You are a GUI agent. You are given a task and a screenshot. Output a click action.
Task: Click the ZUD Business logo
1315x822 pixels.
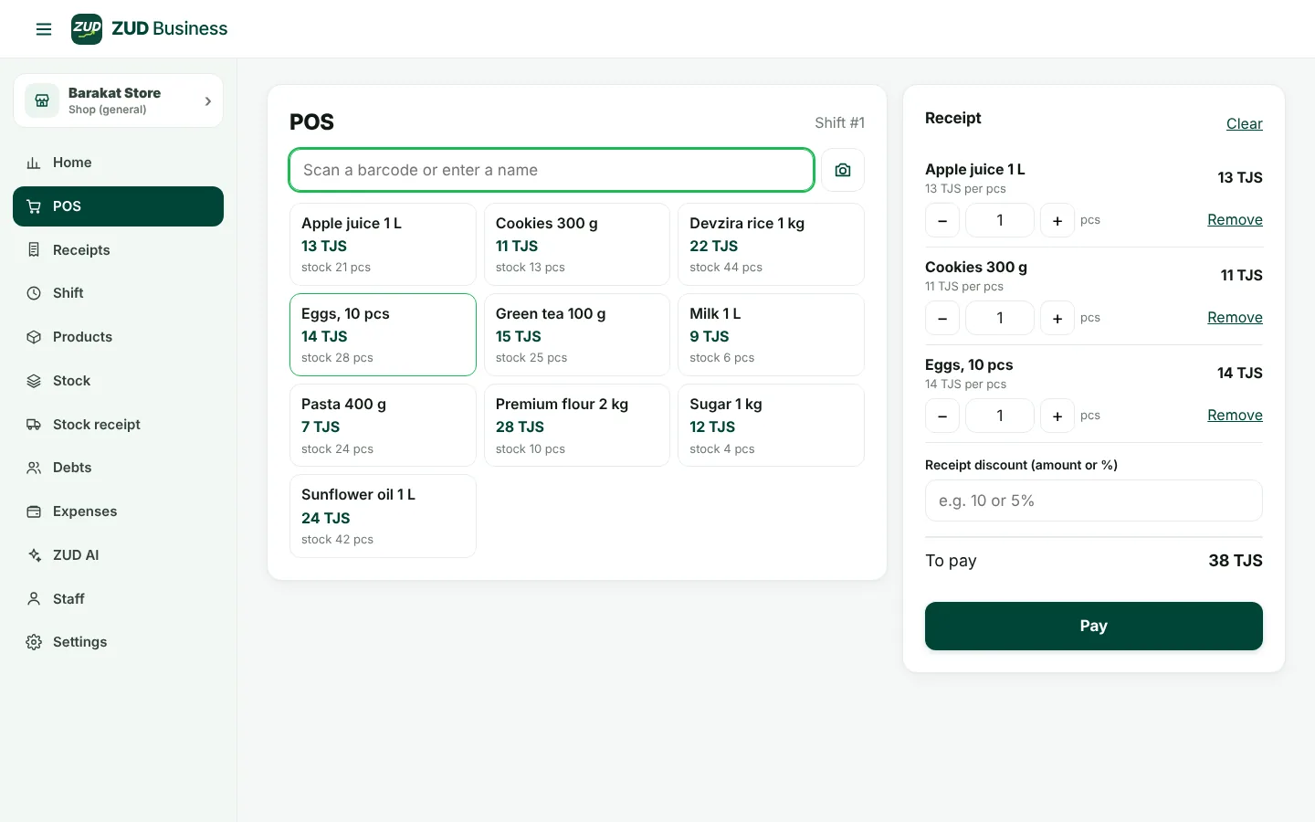(150, 29)
